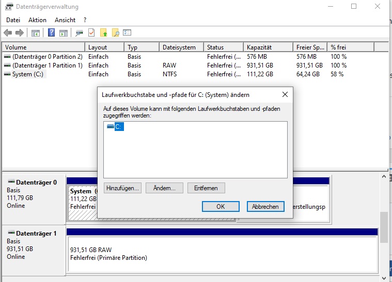Click drive icon of Datenträger 1 Partition 1 row
This screenshot has width=392, height=282.
point(8,65)
